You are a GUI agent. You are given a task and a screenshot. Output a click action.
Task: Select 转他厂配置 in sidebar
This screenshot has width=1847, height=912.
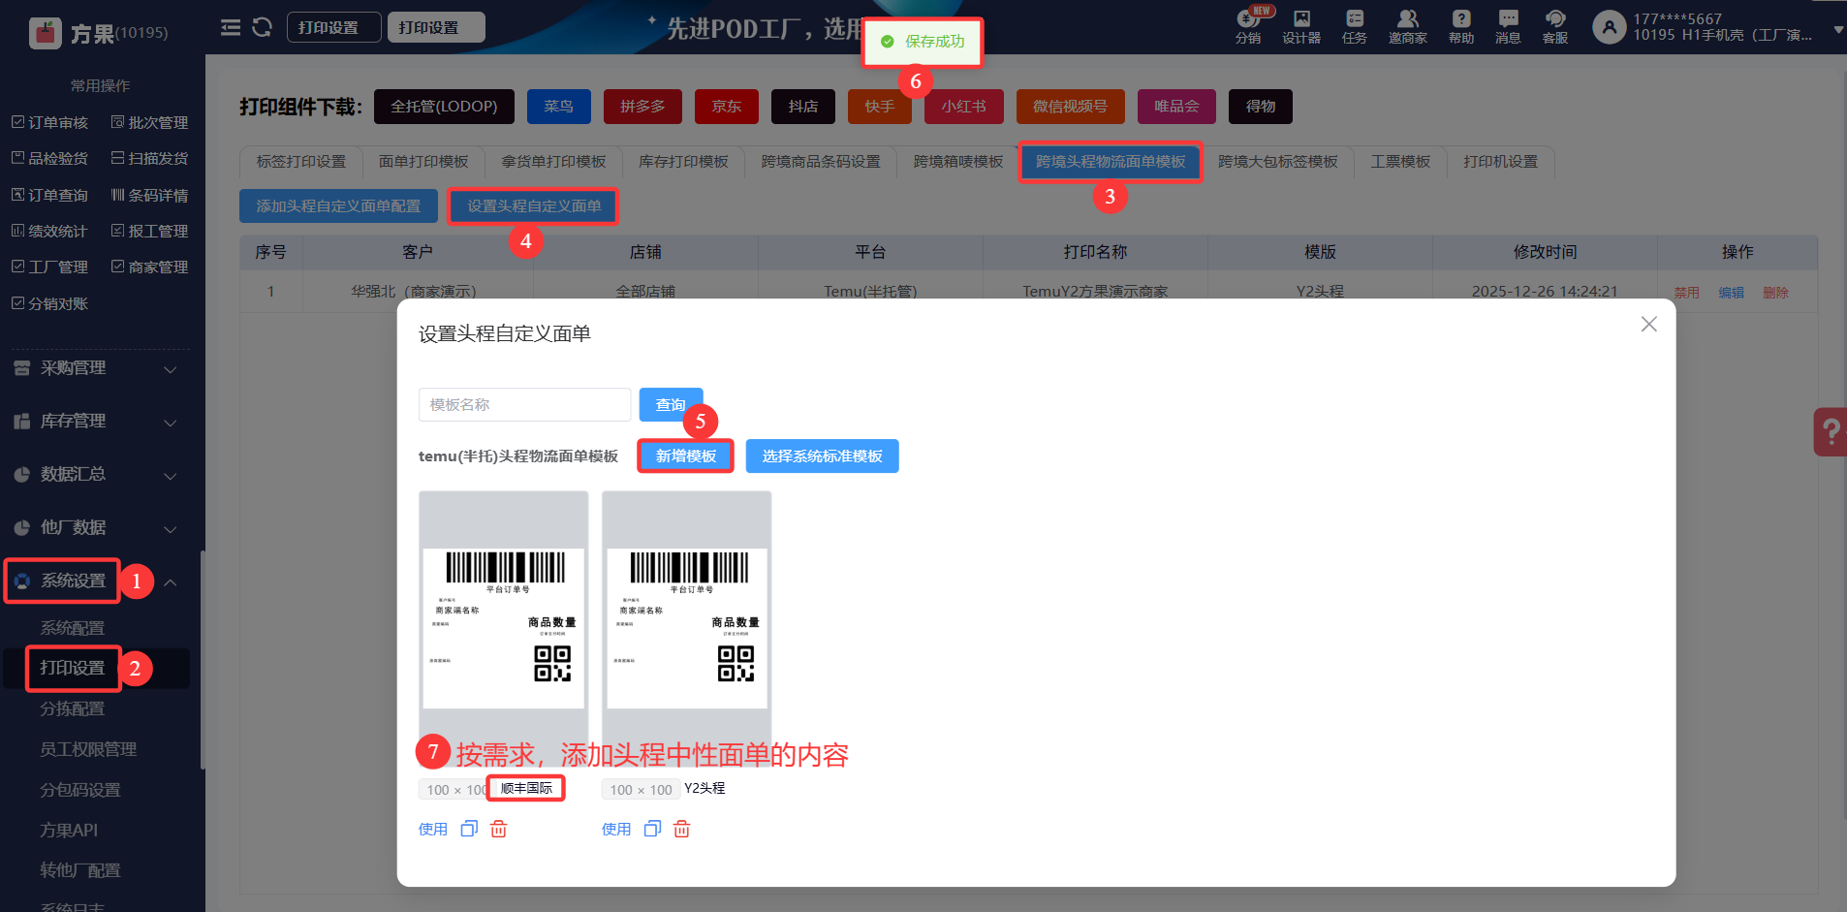pos(80,870)
